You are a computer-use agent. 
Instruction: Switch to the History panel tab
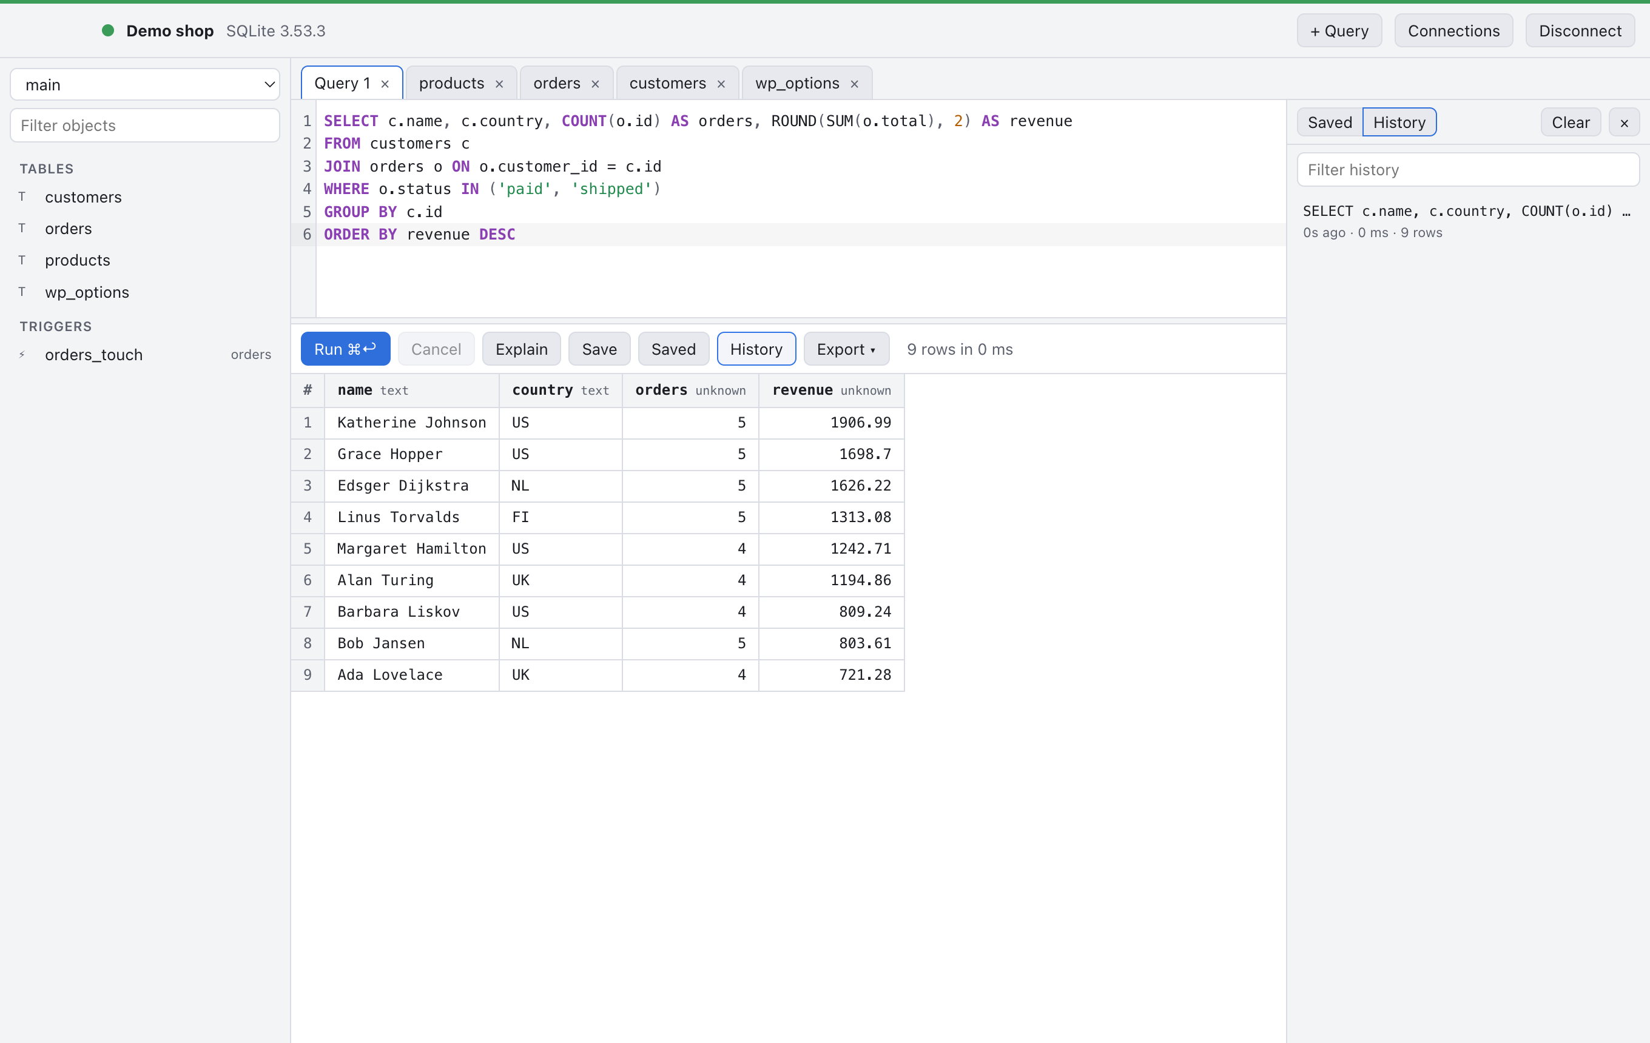click(1399, 122)
